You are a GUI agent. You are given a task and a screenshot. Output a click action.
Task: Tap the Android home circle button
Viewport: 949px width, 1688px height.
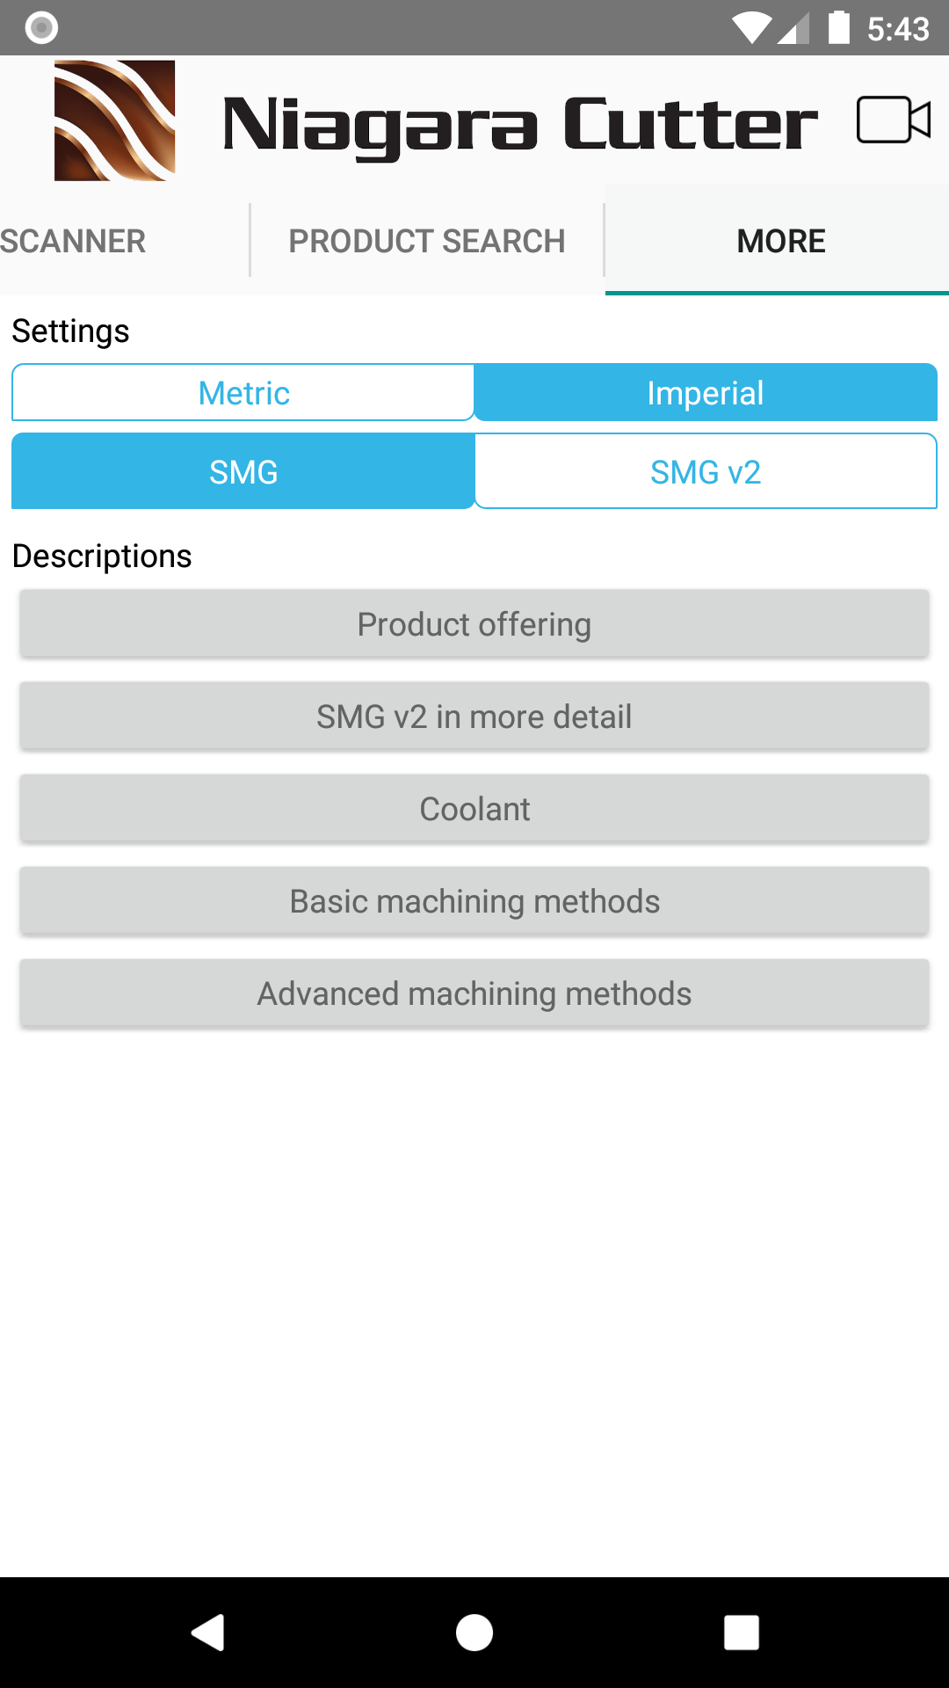point(474,1633)
